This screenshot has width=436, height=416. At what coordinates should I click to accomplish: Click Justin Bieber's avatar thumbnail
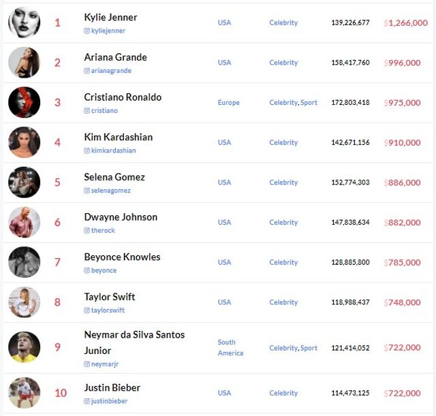click(x=25, y=393)
